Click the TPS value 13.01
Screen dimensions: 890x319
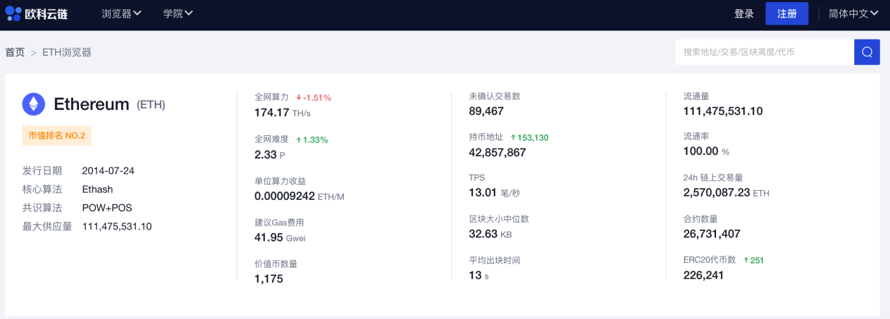[483, 192]
